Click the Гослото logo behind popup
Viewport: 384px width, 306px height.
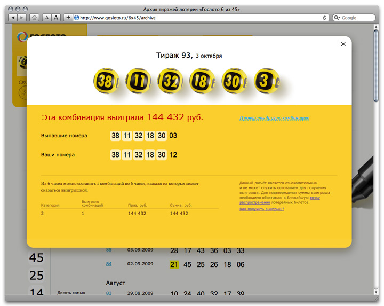(x=41, y=36)
